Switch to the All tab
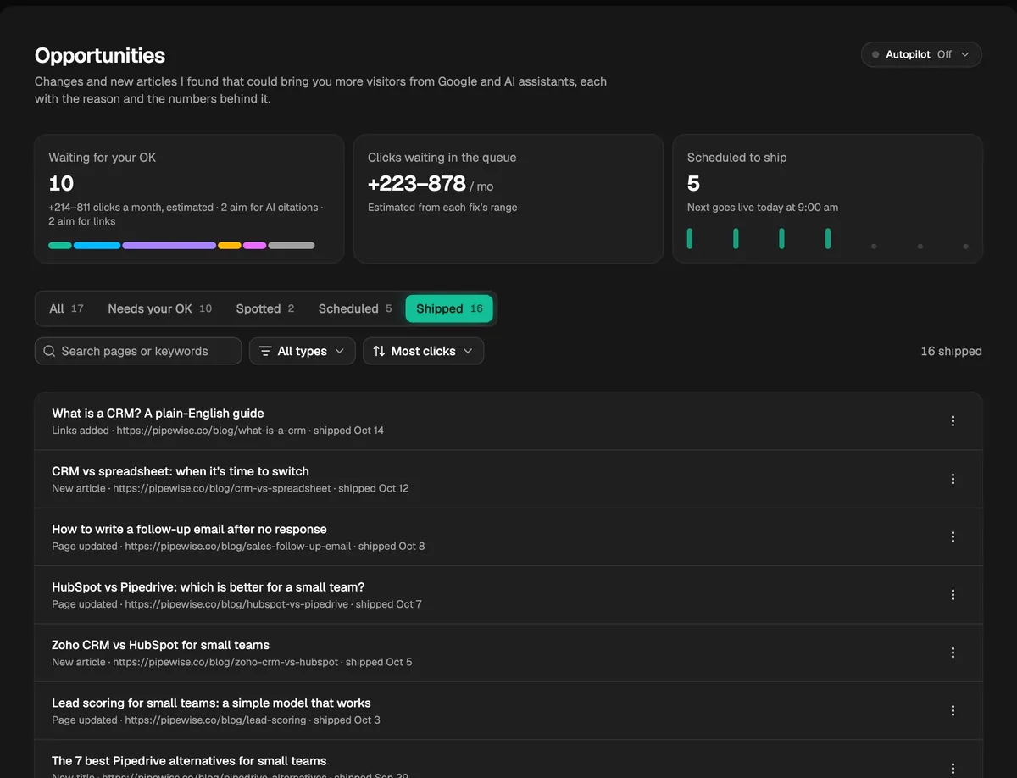 [x=66, y=308]
